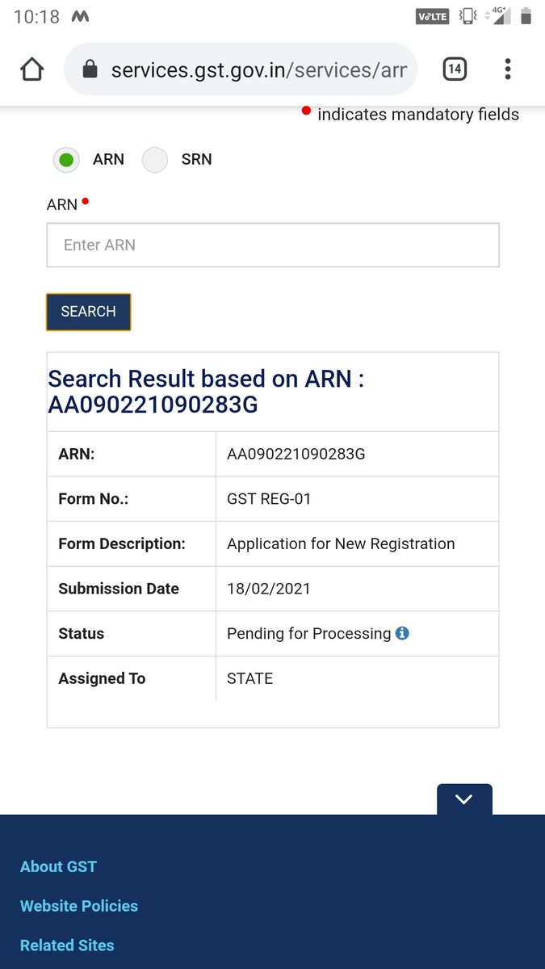Open the Related Sites link

pos(67,945)
